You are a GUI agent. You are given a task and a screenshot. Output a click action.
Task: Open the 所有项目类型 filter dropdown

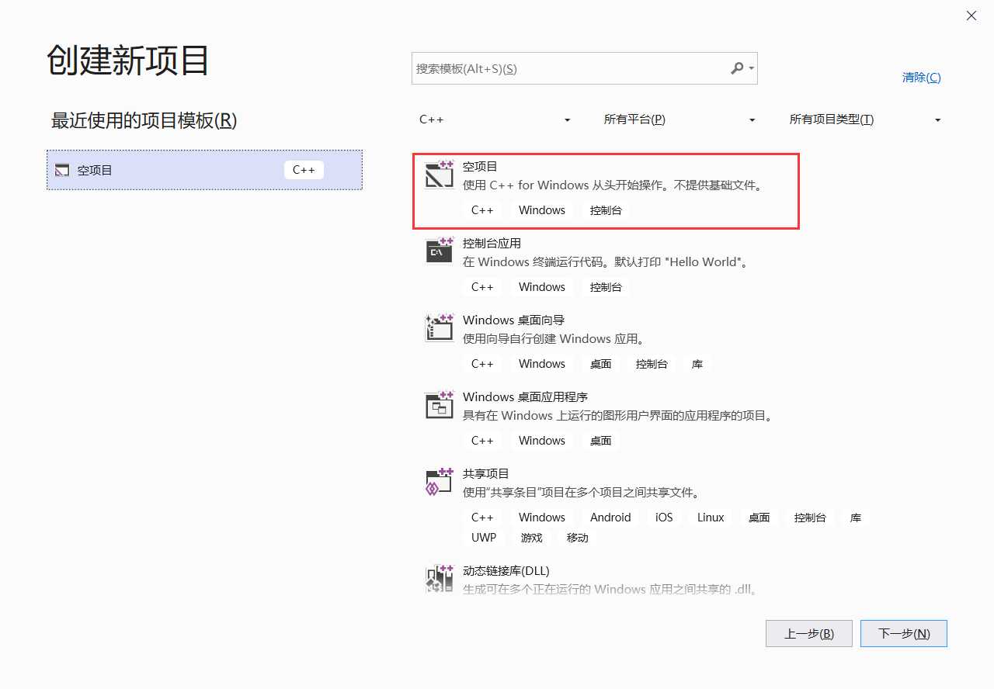pyautogui.click(x=865, y=119)
